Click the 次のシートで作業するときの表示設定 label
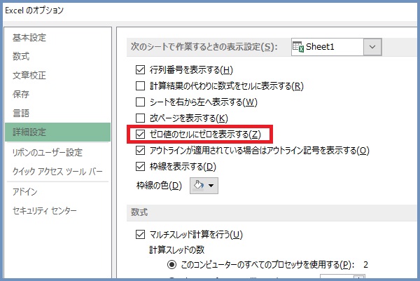 point(204,47)
